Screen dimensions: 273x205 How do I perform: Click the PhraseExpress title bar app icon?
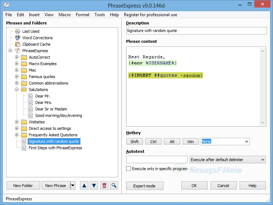(6, 5)
